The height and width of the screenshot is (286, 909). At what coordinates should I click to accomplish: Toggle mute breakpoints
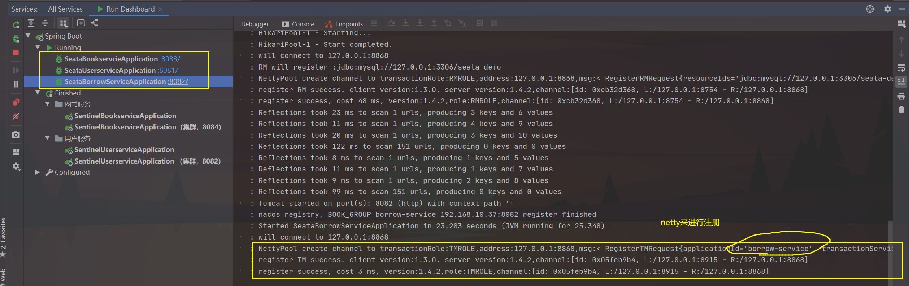pyautogui.click(x=16, y=116)
